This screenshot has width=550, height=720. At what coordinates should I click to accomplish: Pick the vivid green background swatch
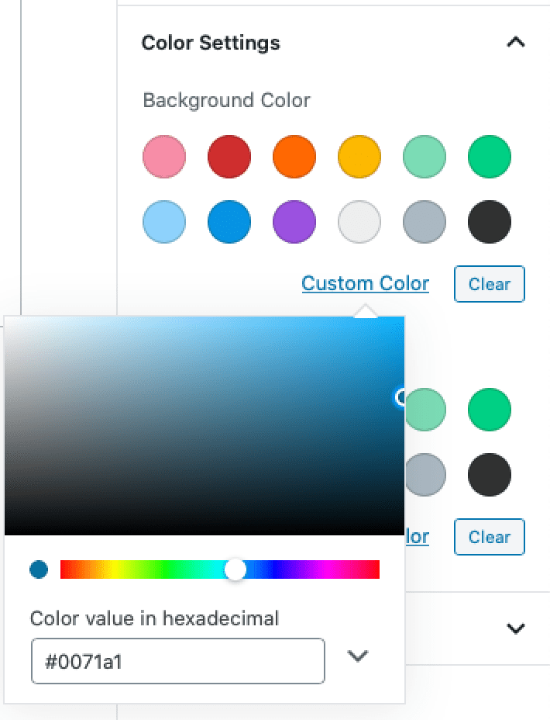(x=490, y=157)
